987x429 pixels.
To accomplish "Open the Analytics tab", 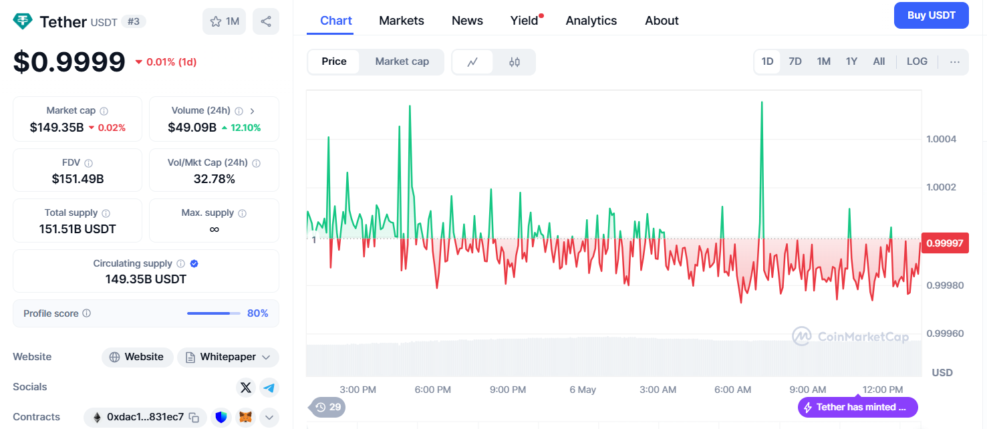I will click(591, 21).
